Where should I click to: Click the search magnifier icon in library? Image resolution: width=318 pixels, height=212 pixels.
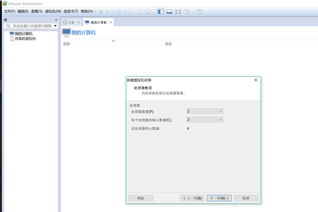click(x=8, y=26)
